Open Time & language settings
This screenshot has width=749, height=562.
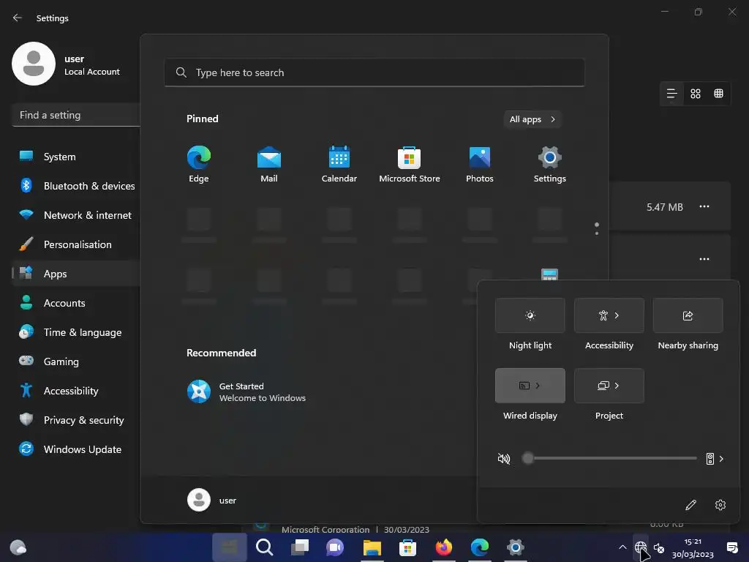[x=76, y=332]
